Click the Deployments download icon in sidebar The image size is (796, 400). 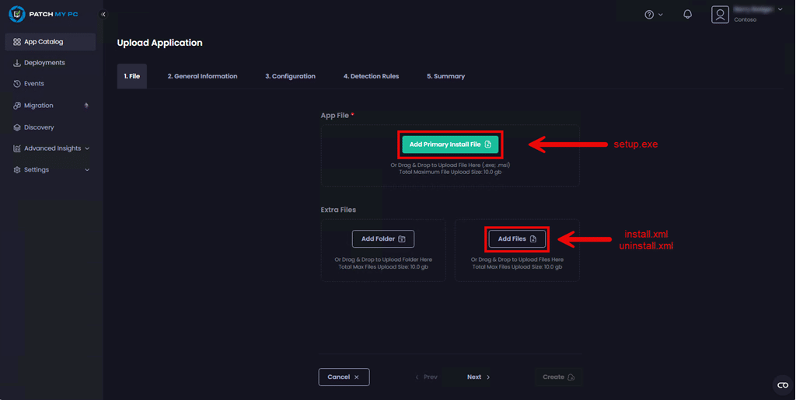(17, 63)
